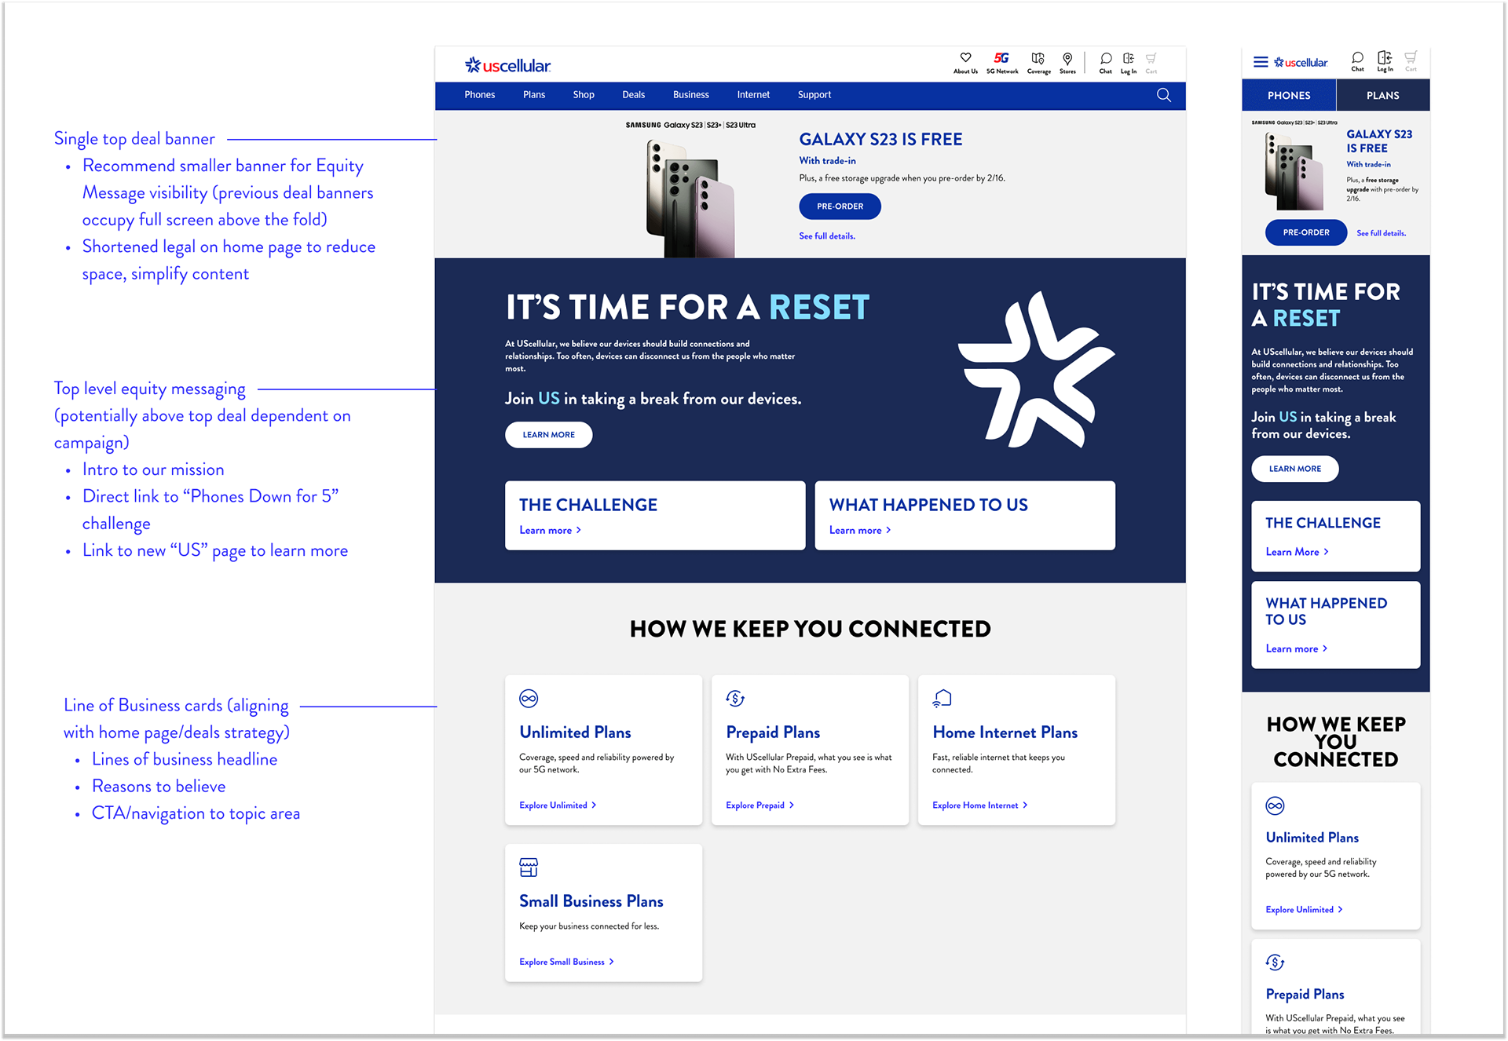Open Chat icon in mobile header
The image size is (1508, 1041).
(1357, 57)
